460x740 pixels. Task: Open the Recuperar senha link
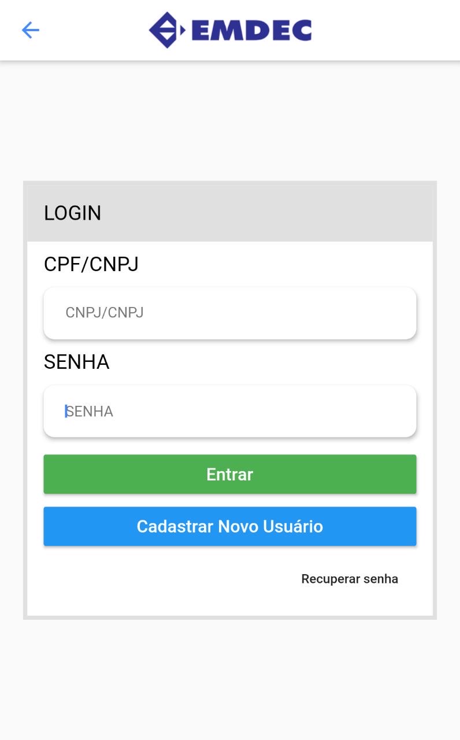350,579
